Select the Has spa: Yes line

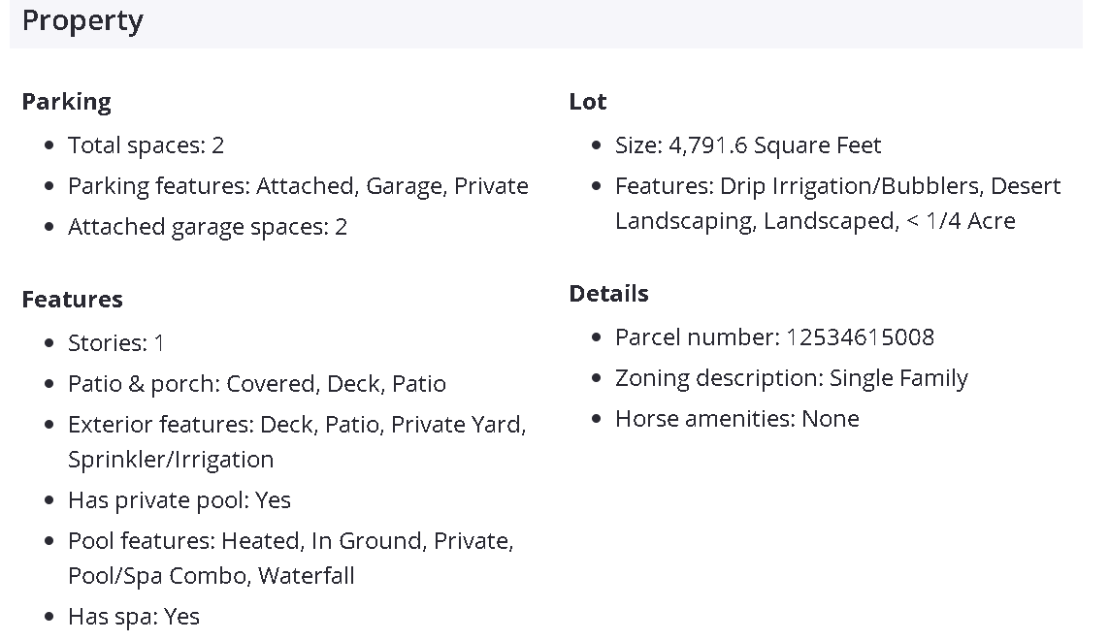coord(133,617)
